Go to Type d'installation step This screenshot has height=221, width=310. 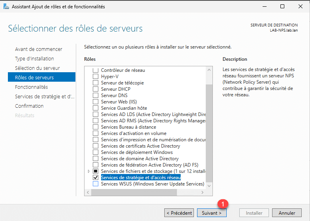coord(34,59)
